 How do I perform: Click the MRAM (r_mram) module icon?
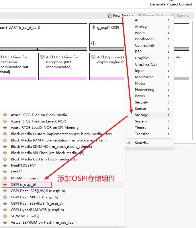tap(5, 178)
